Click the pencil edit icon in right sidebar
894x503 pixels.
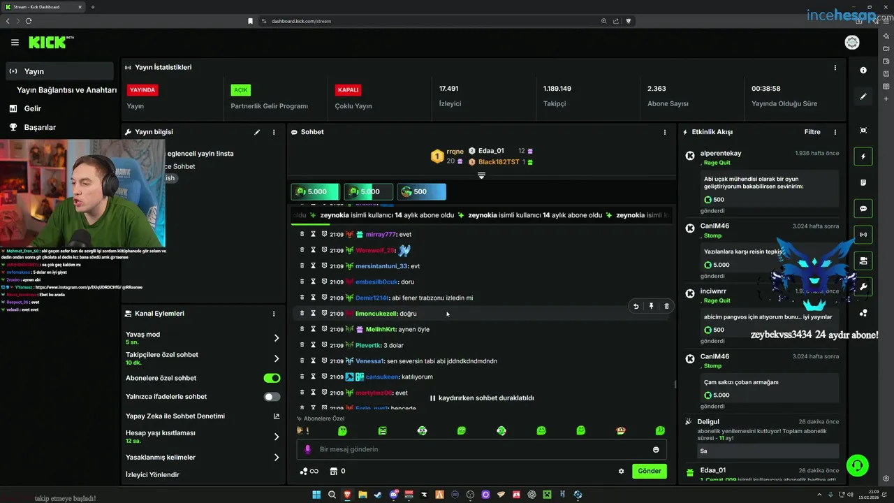pyautogui.click(x=863, y=96)
